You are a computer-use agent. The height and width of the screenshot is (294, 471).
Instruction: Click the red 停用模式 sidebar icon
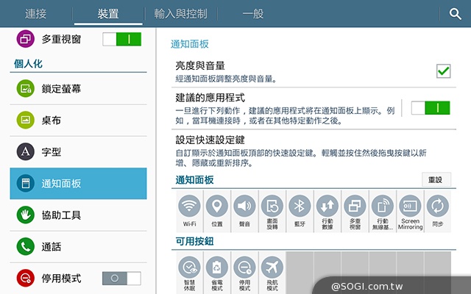(x=26, y=278)
